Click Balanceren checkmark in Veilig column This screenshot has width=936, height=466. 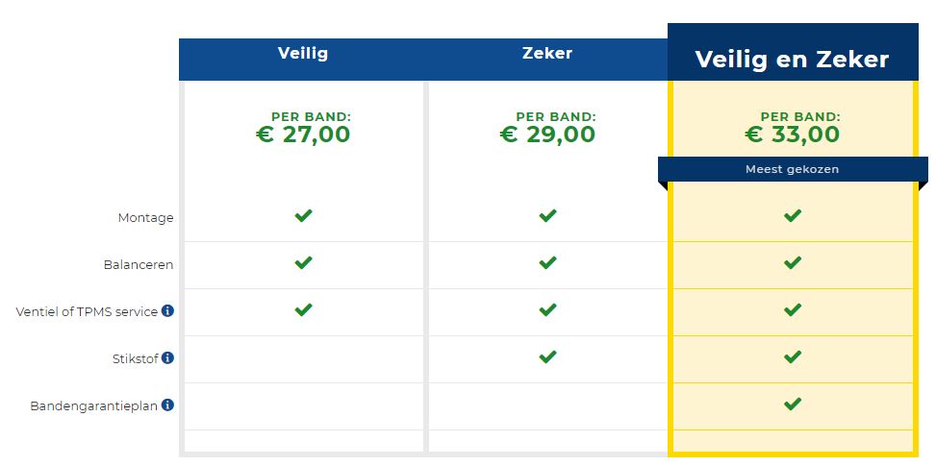click(x=303, y=263)
